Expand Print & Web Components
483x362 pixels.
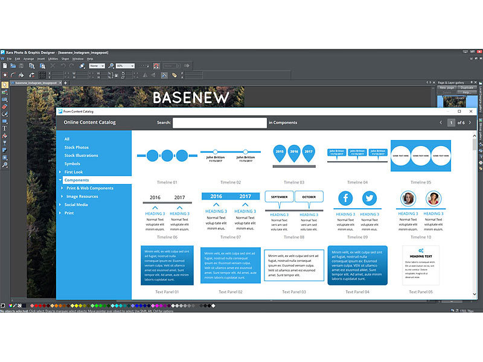pos(62,188)
